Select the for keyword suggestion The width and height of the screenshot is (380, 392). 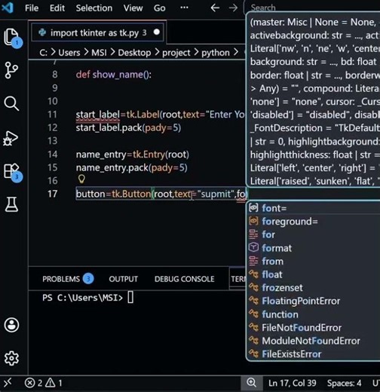[x=313, y=234]
